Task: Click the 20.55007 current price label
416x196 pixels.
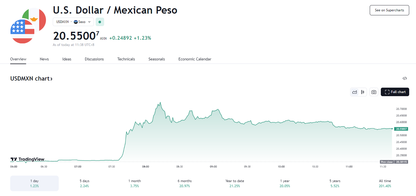Action: click(x=401, y=129)
